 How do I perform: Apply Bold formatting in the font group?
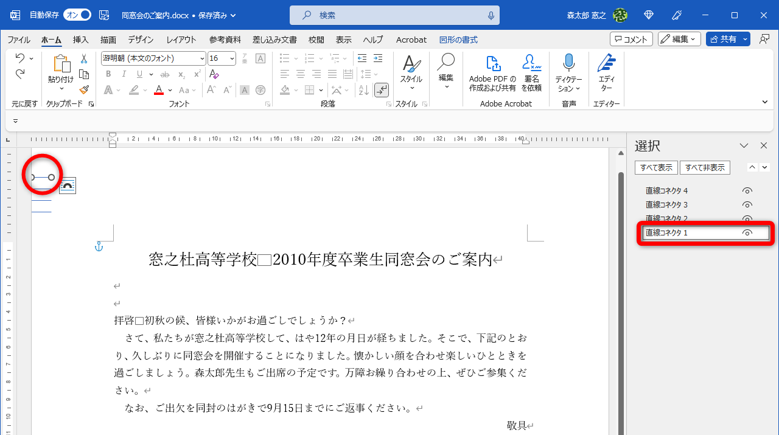click(108, 74)
